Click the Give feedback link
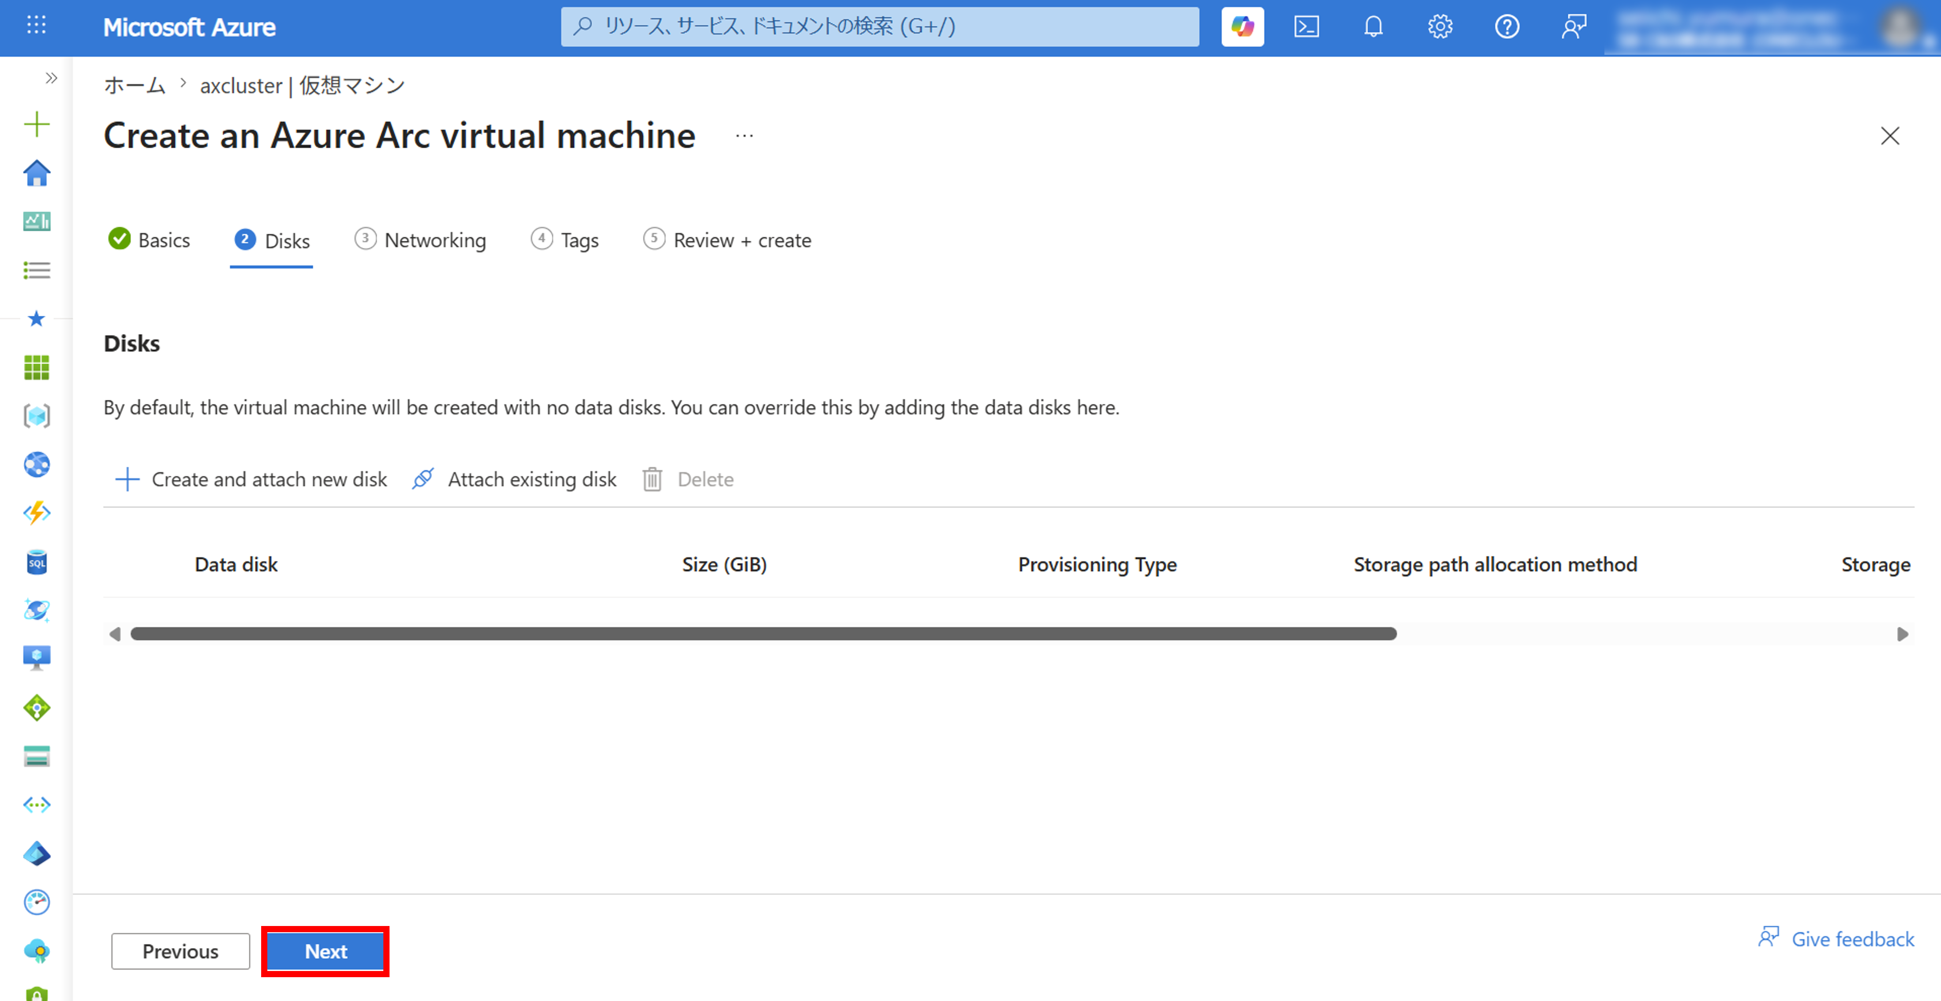 click(x=1836, y=938)
